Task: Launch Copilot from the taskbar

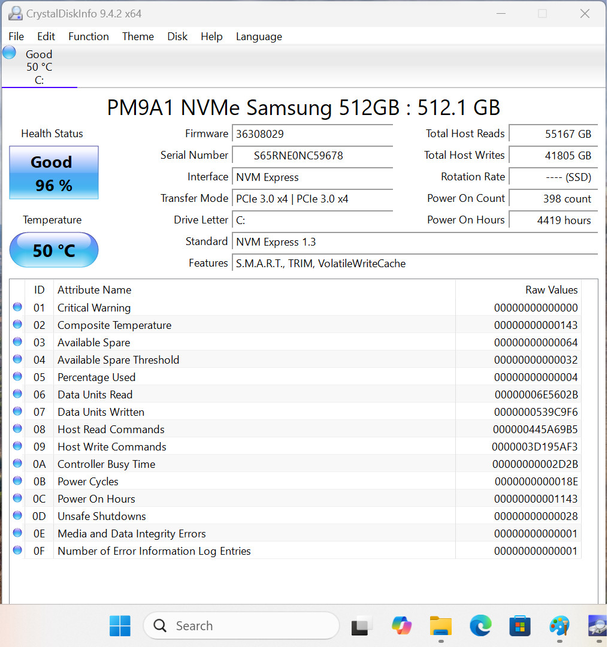Action: pos(401,625)
